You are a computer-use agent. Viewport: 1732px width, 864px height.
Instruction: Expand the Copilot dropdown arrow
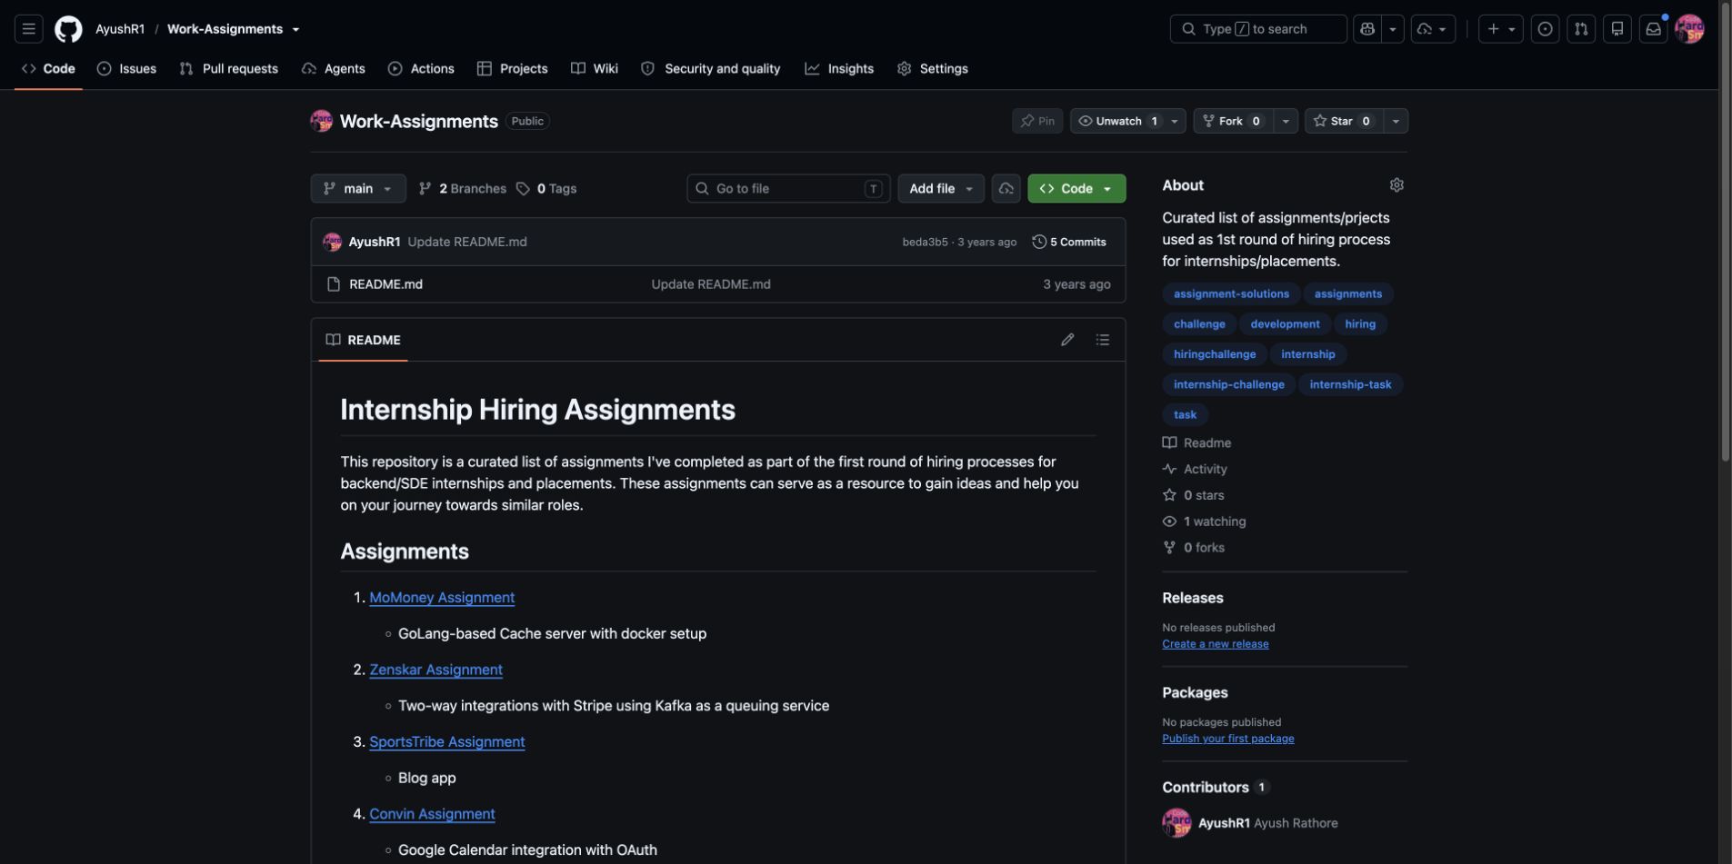tap(1392, 29)
